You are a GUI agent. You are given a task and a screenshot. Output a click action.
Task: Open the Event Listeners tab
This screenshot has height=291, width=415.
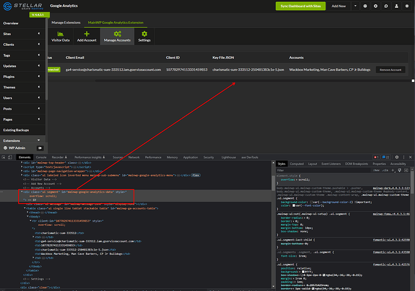pos(331,164)
